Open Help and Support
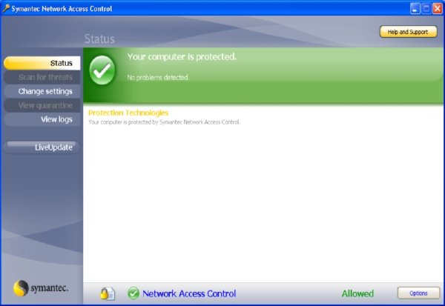Image resolution: width=445 pixels, height=306 pixels. (408, 32)
